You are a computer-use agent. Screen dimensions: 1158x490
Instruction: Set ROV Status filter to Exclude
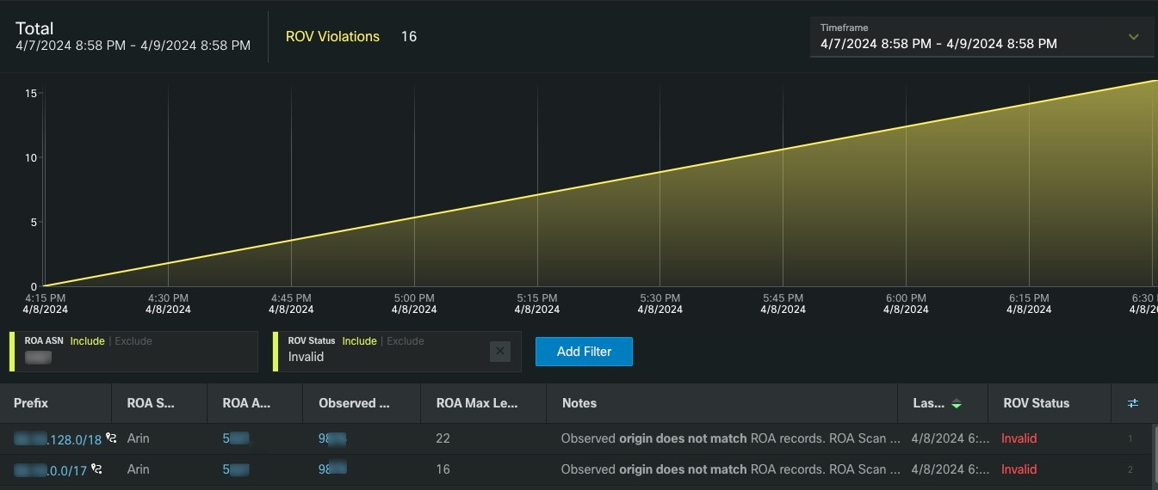[406, 341]
